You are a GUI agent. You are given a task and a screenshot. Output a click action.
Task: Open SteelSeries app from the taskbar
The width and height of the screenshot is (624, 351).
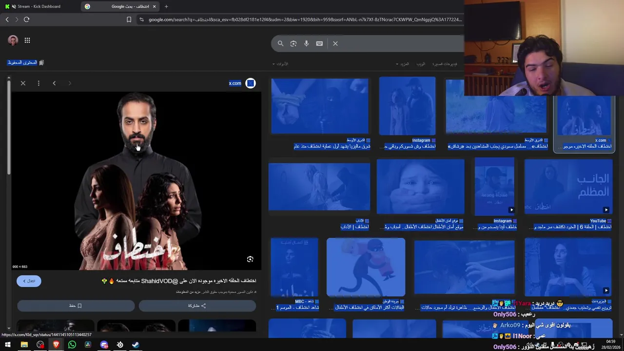click(x=120, y=345)
